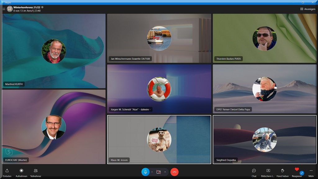Image resolution: width=318 pixels, height=179 pixels.
Task: Expand camera options chevron
Action: click(x=165, y=172)
